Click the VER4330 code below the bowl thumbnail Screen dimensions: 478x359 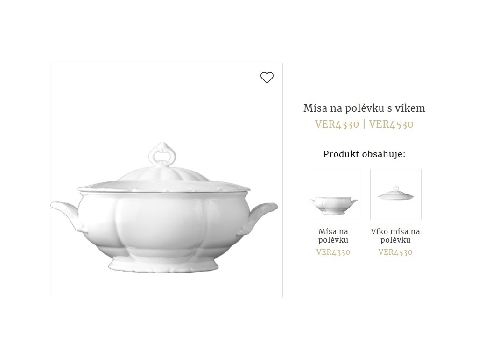tap(333, 252)
